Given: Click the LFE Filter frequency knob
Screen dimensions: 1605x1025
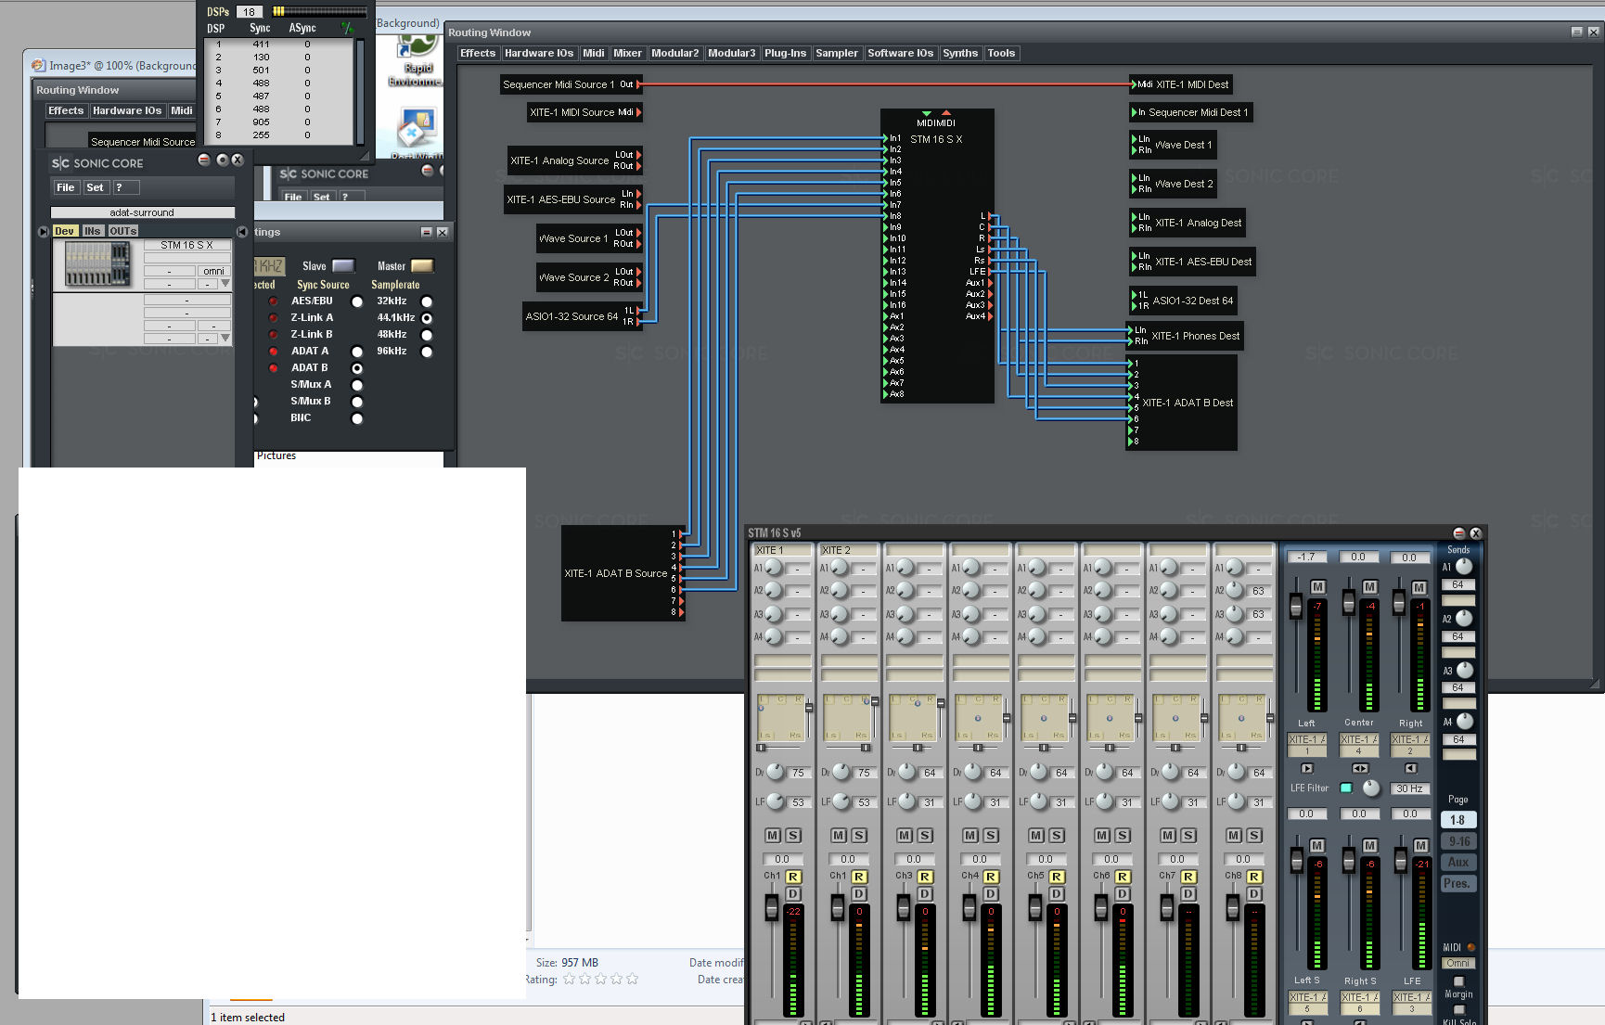Looking at the screenshot, I should [x=1371, y=788].
